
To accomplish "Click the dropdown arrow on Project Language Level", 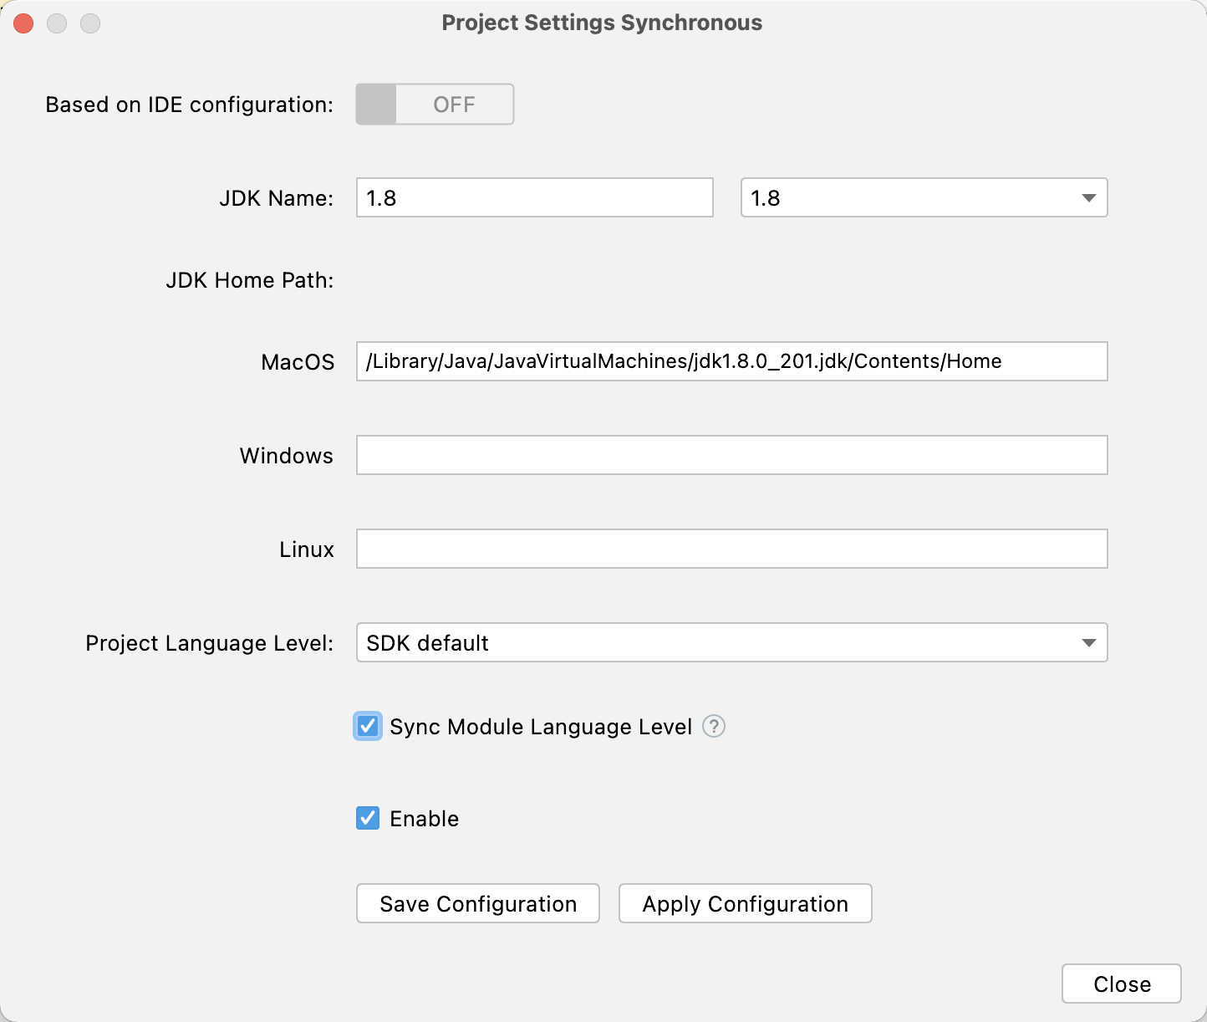I will (1087, 642).
